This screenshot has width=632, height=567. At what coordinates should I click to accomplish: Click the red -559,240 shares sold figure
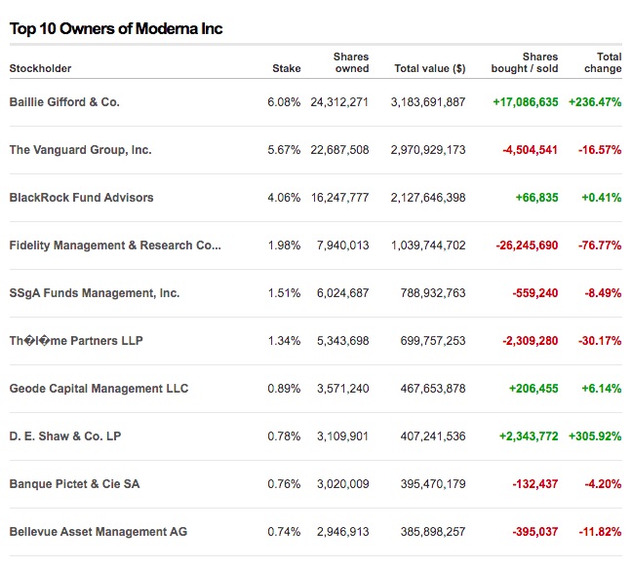(x=535, y=293)
